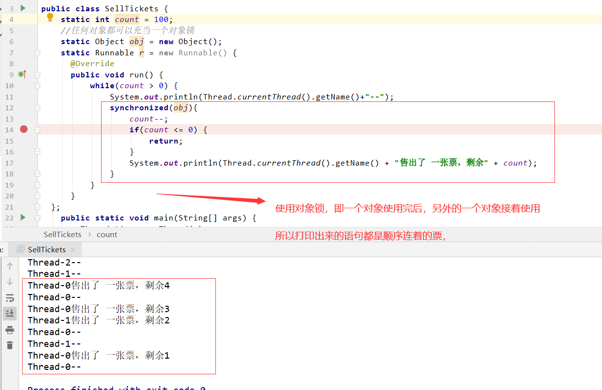Click count in the breadcrumb navigation
This screenshot has width=602, height=390.
(x=106, y=234)
